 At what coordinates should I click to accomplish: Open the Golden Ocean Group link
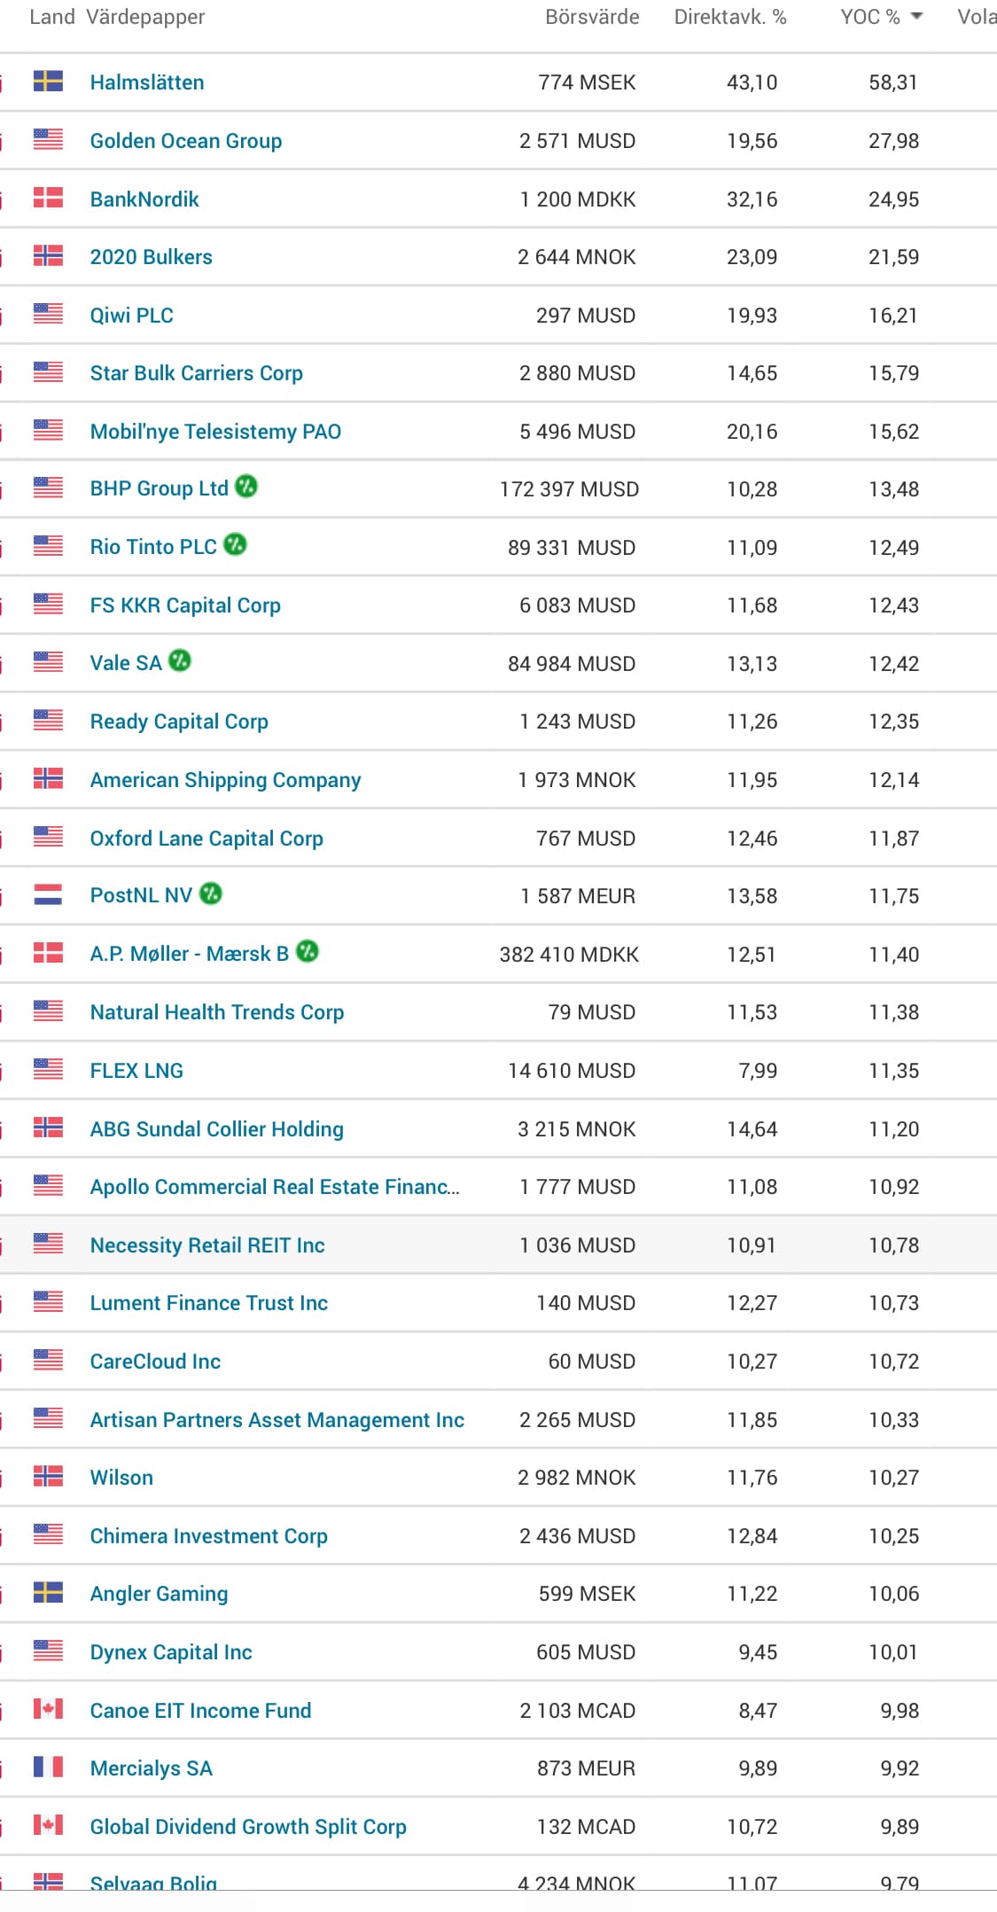[x=186, y=141]
